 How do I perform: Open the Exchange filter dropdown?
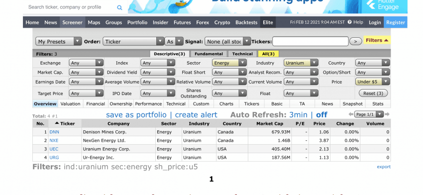tap(86, 63)
